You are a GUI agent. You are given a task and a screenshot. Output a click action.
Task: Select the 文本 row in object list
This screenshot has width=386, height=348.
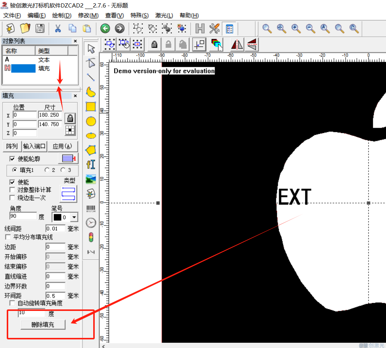click(x=40, y=60)
